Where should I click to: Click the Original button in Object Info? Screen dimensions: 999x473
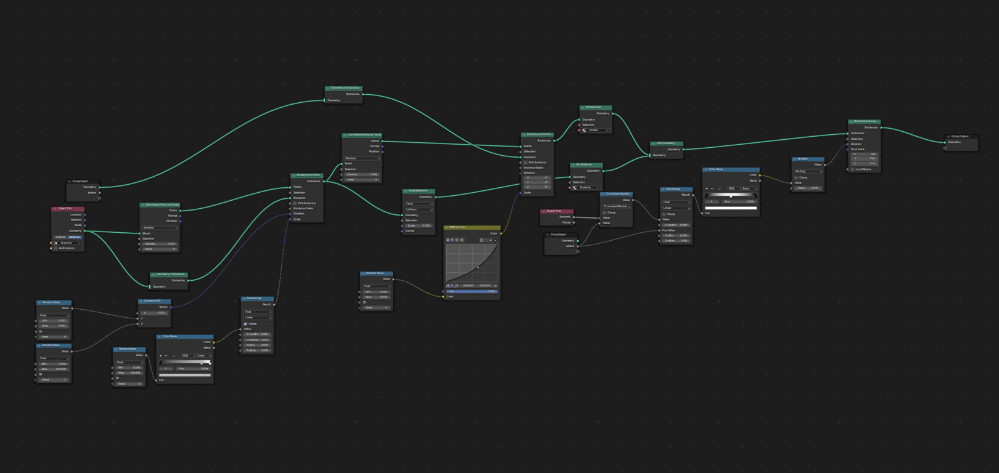pyautogui.click(x=60, y=237)
